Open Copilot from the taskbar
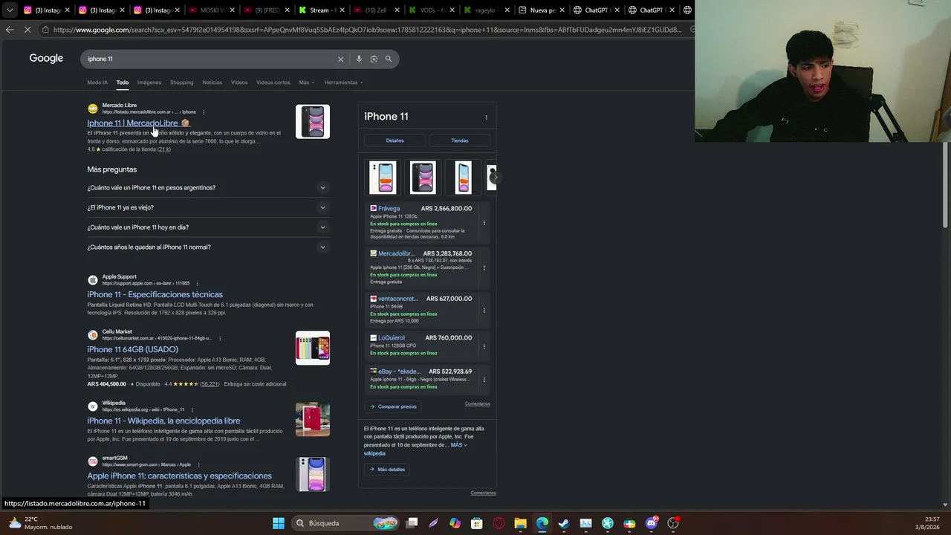Viewport: 951px width, 535px height. click(455, 523)
